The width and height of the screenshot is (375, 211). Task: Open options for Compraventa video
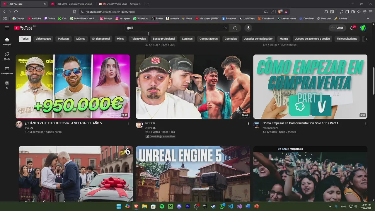(366, 124)
